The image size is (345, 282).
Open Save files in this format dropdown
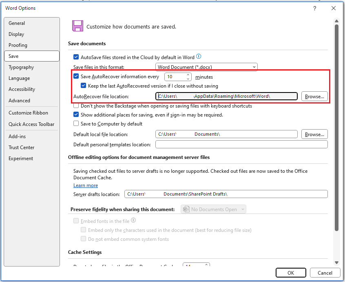(206, 67)
